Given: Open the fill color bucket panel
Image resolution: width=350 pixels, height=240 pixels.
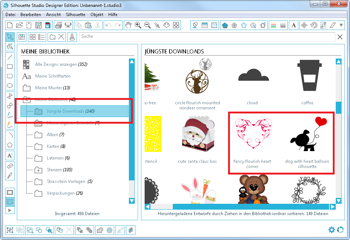Looking at the screenshot, I should pyautogui.click(x=195, y=25).
